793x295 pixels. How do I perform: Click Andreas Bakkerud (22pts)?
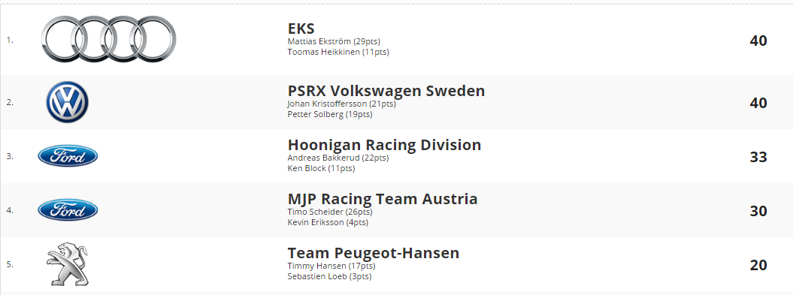(x=337, y=158)
